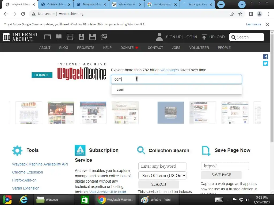The width and height of the screenshot is (274, 205).
Task: Click the browser back arrow
Action: [6, 14]
